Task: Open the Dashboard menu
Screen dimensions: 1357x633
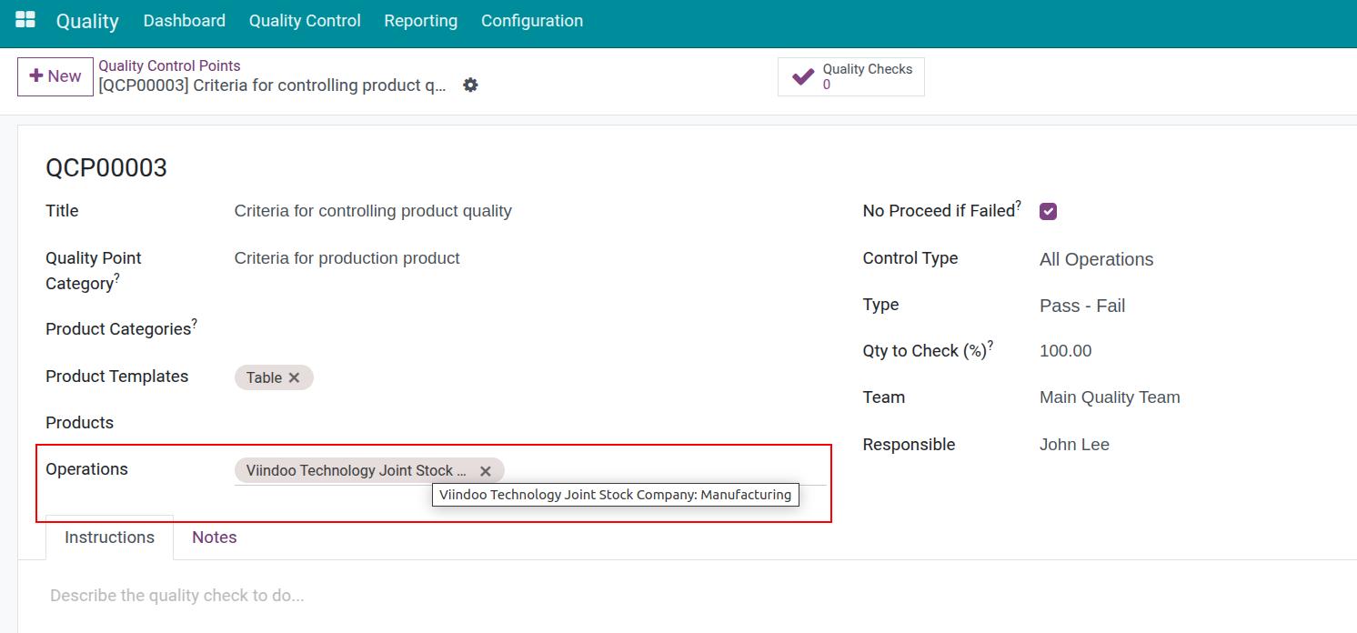Action: pos(185,20)
